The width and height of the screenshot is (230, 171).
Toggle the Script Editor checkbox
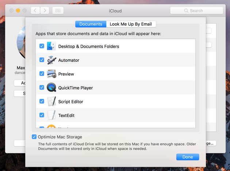click(x=42, y=101)
